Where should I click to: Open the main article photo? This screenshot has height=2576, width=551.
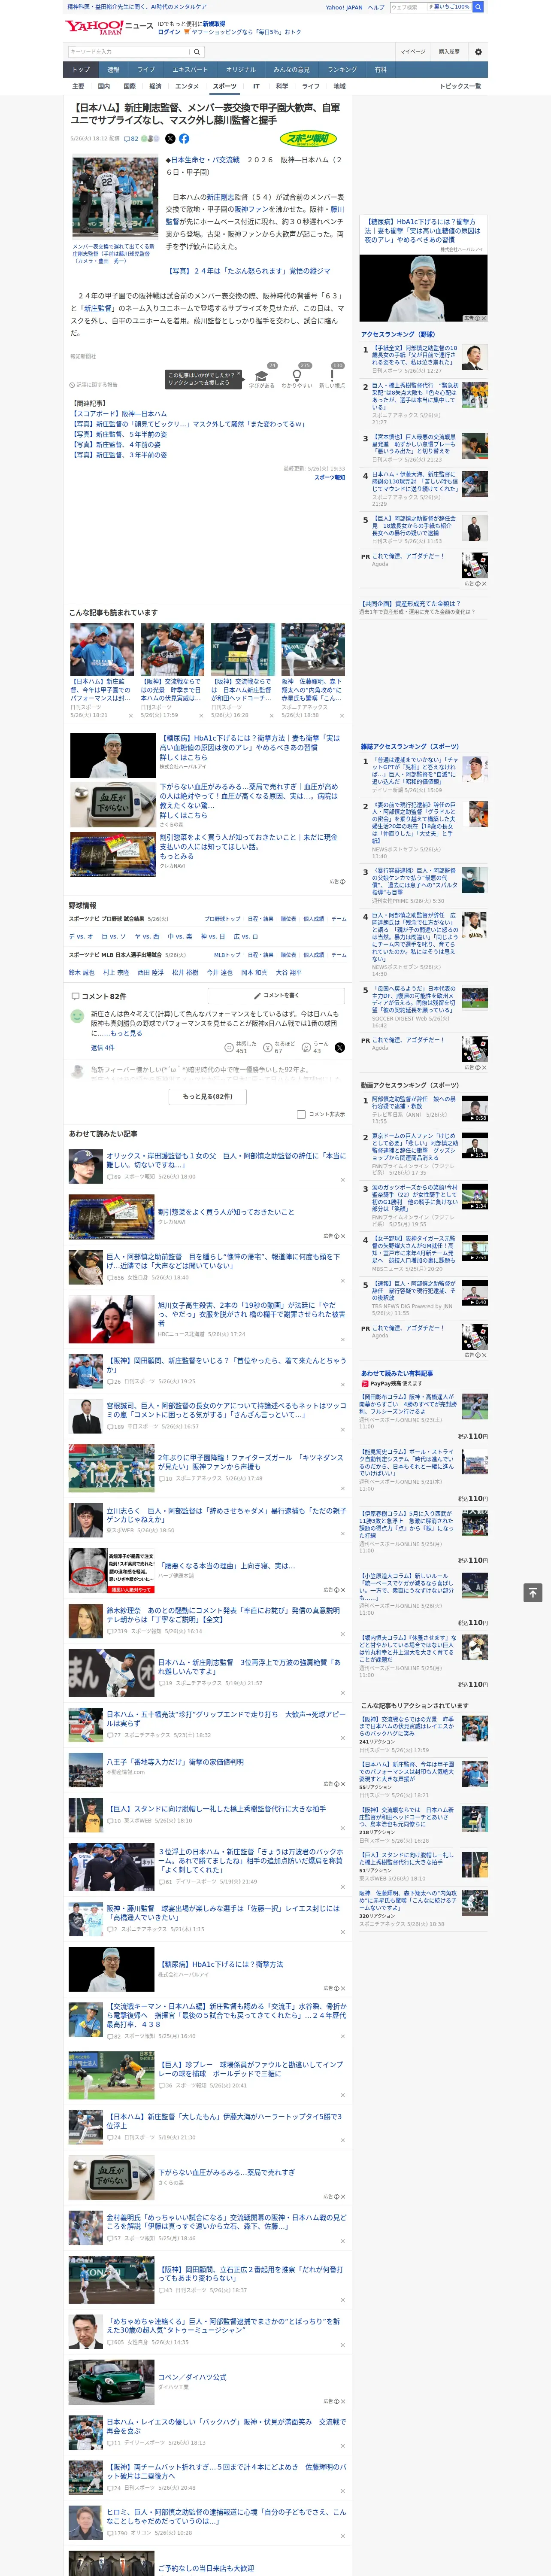coord(114,196)
